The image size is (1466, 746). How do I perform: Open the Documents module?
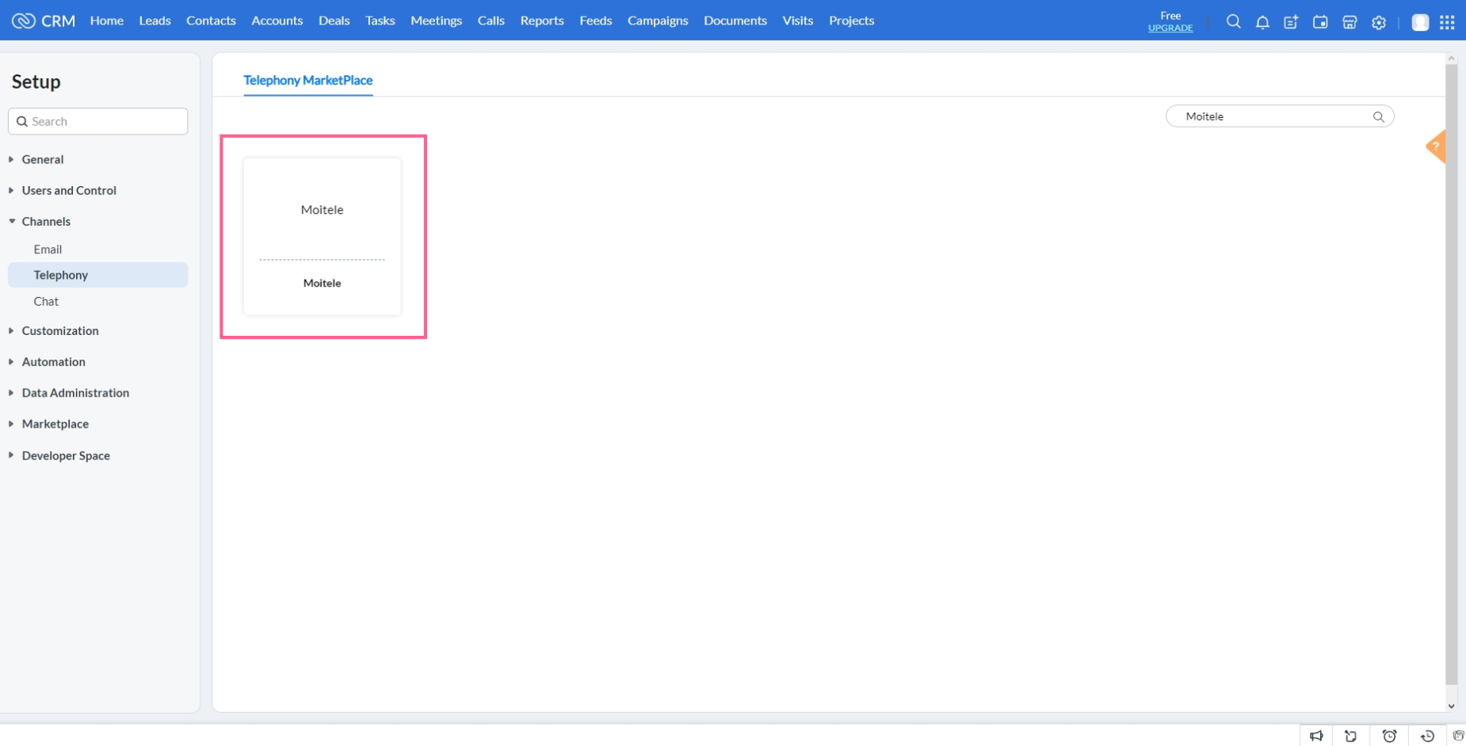click(x=735, y=21)
